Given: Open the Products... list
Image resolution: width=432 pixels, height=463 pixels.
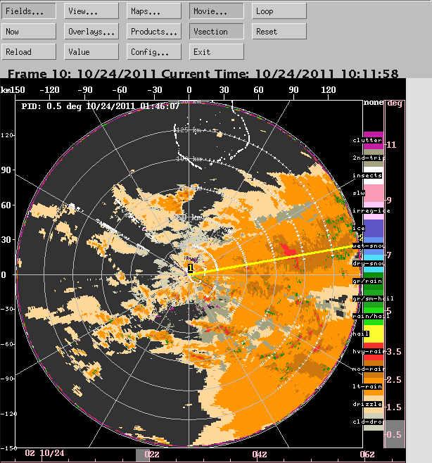Looking at the screenshot, I should tap(154, 32).
